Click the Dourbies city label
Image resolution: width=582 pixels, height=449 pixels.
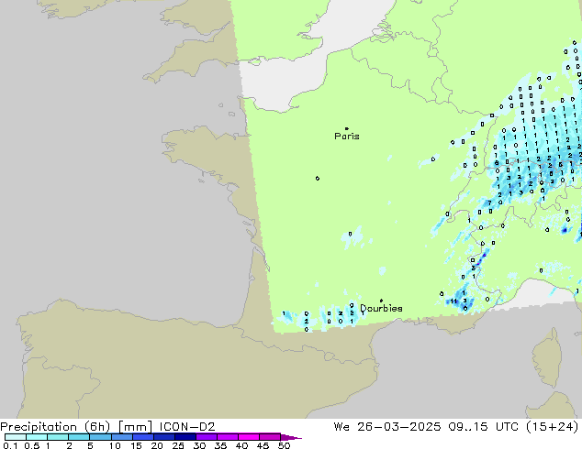[381, 308]
